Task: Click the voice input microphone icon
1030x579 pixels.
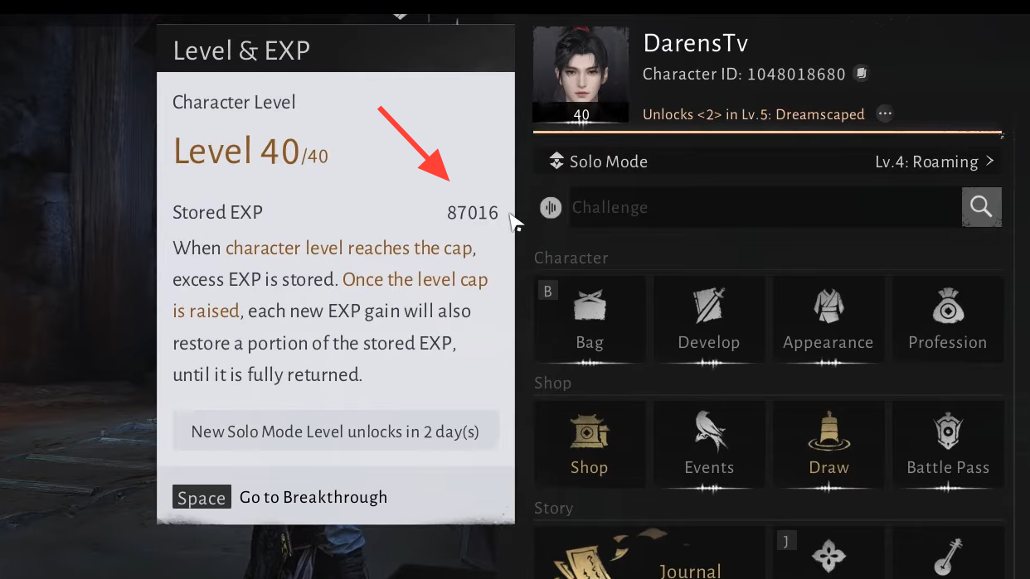Action: 551,207
